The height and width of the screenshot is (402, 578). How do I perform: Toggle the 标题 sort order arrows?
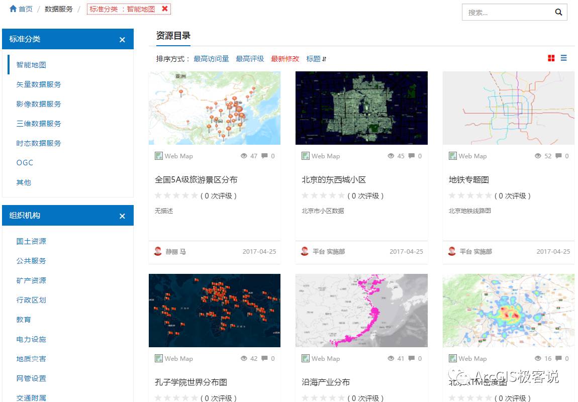click(324, 59)
